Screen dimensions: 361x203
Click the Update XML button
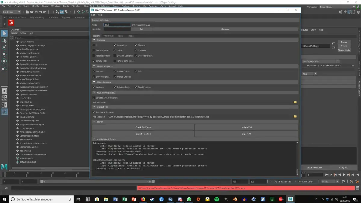click(246, 127)
